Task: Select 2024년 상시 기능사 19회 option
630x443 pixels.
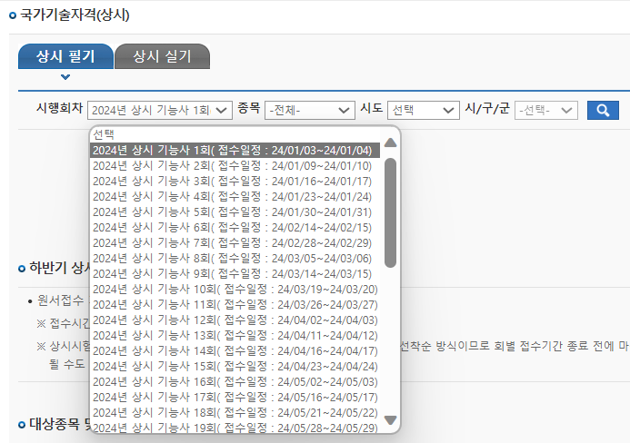Action: pyautogui.click(x=235, y=428)
